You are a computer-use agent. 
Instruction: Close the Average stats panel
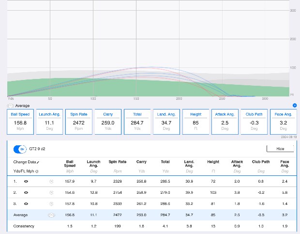click(x=295, y=105)
